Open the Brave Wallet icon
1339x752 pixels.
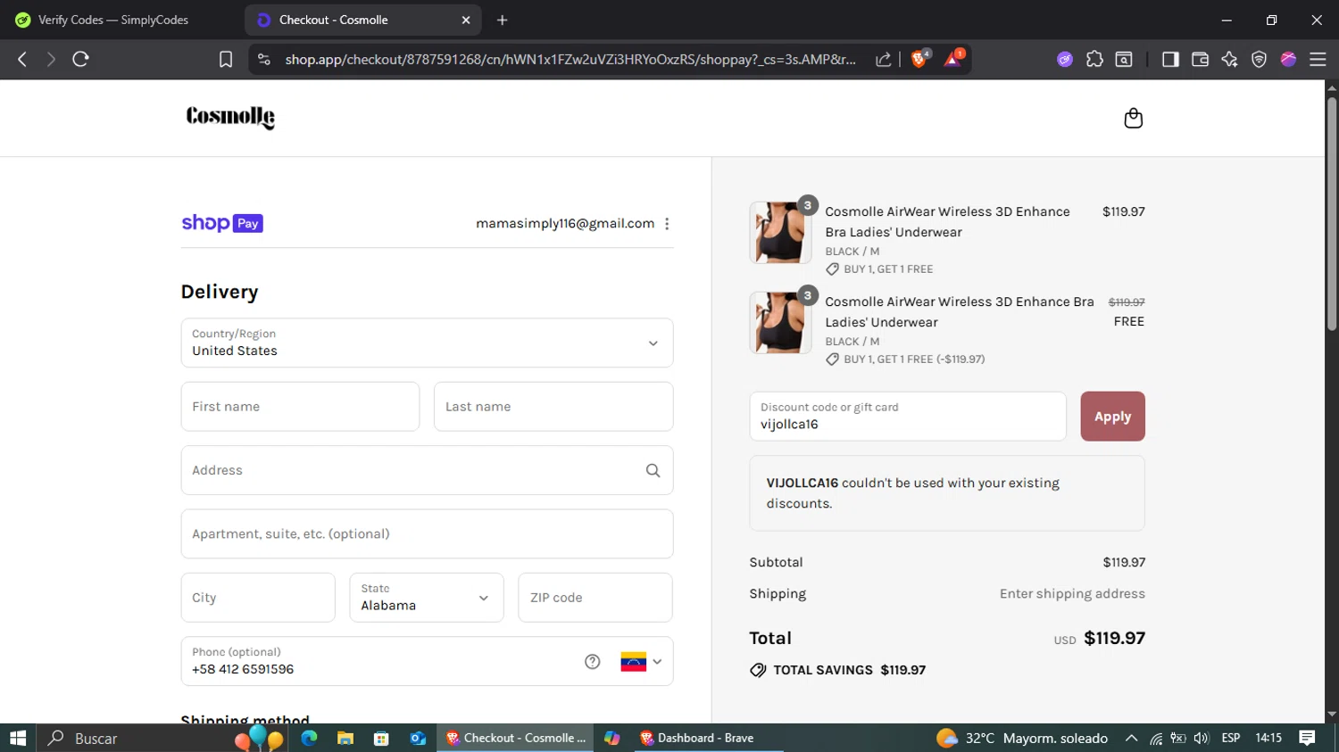click(1200, 59)
